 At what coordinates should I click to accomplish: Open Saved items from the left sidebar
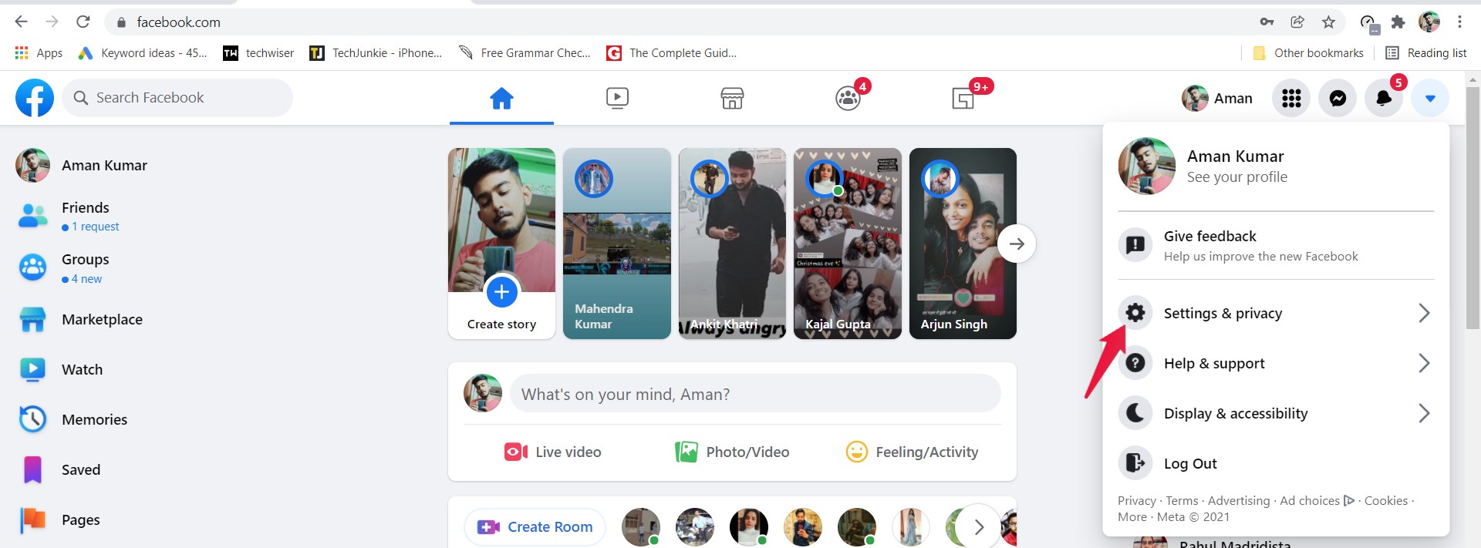tap(81, 469)
